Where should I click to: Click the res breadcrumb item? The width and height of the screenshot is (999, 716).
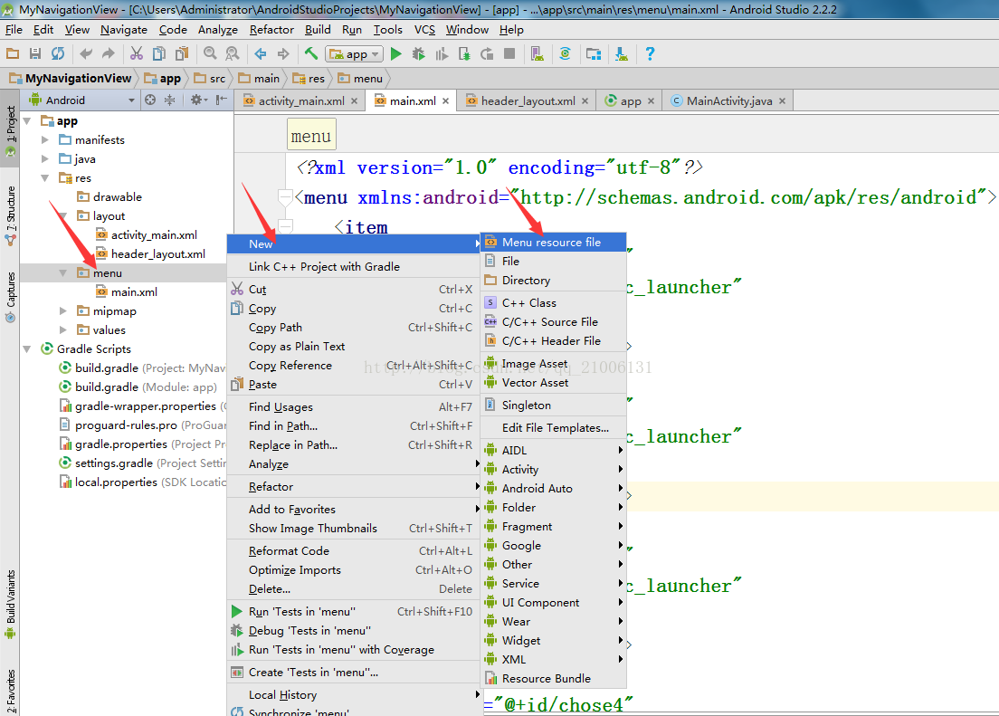[x=309, y=79]
